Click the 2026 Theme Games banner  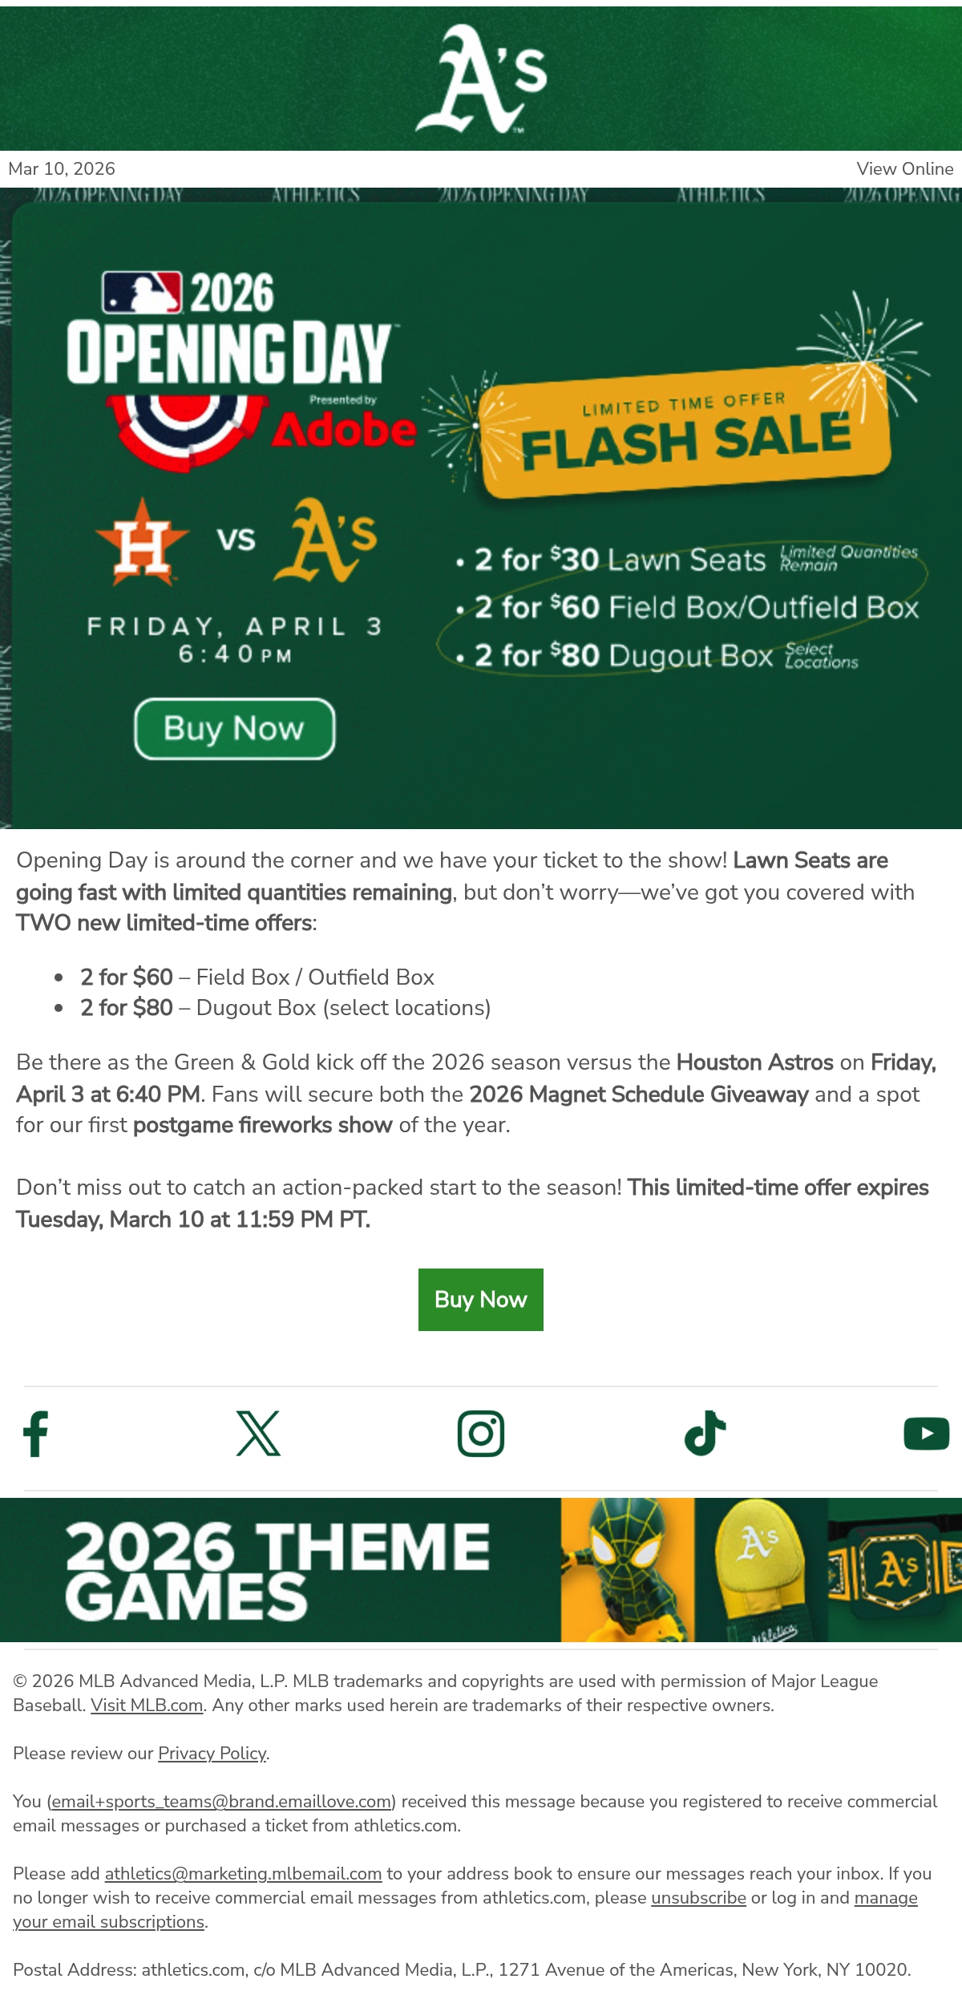pos(481,1570)
